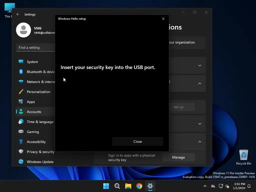Viewport: 256px width, 192px height.
Task: Collapse the Security key section chevron
Action: click(x=200, y=142)
